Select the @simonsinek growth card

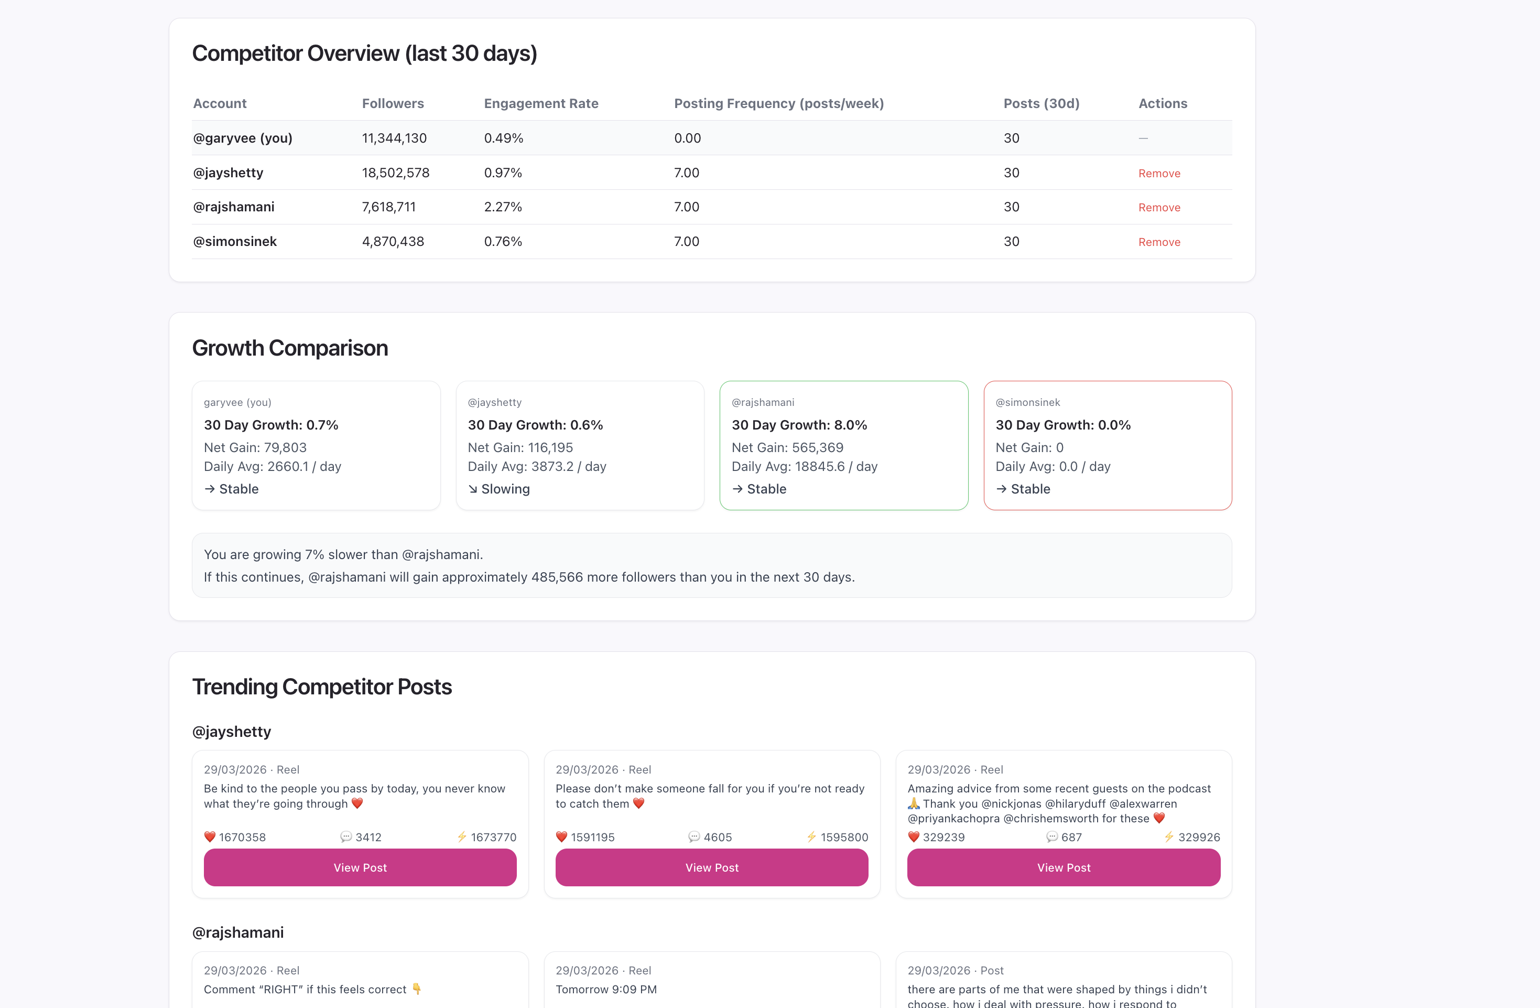click(x=1107, y=445)
